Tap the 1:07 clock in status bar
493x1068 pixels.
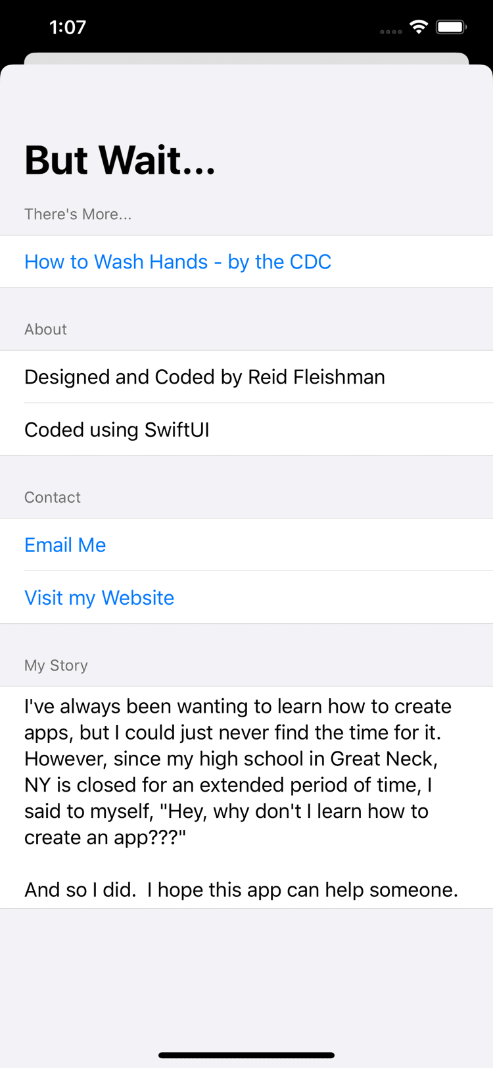point(68,27)
